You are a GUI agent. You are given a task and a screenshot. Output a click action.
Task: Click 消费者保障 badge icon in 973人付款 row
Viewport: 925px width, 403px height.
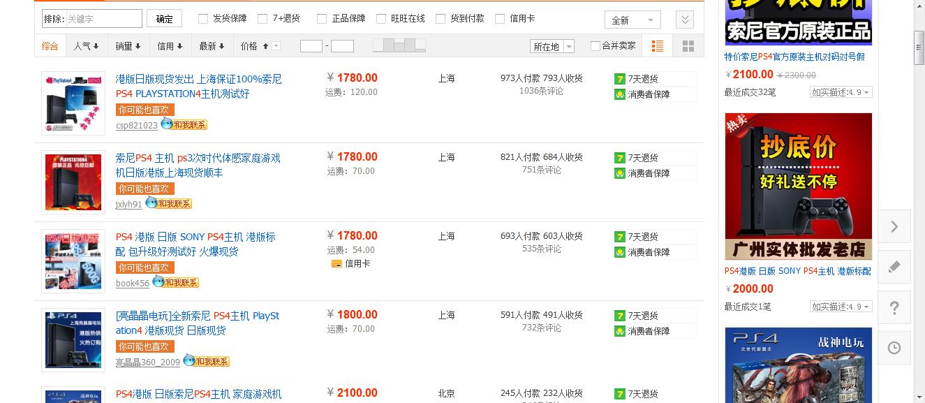coord(619,94)
